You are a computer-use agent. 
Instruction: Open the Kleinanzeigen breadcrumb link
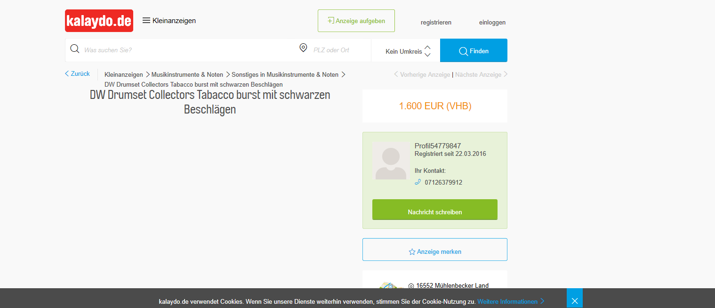pyautogui.click(x=124, y=74)
